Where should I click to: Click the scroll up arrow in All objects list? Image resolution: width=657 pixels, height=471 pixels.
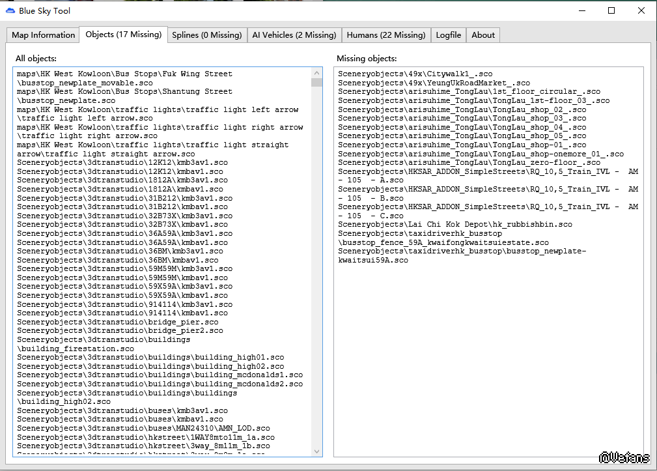coord(316,72)
